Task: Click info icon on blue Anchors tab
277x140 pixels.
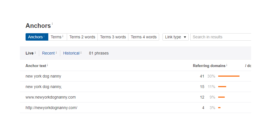Action: tap(44, 36)
